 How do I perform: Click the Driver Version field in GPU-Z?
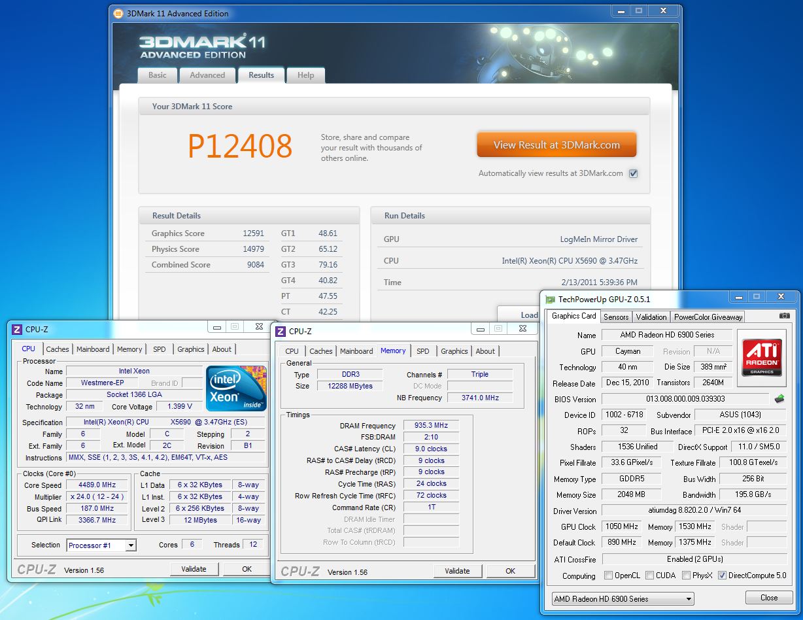point(694,511)
